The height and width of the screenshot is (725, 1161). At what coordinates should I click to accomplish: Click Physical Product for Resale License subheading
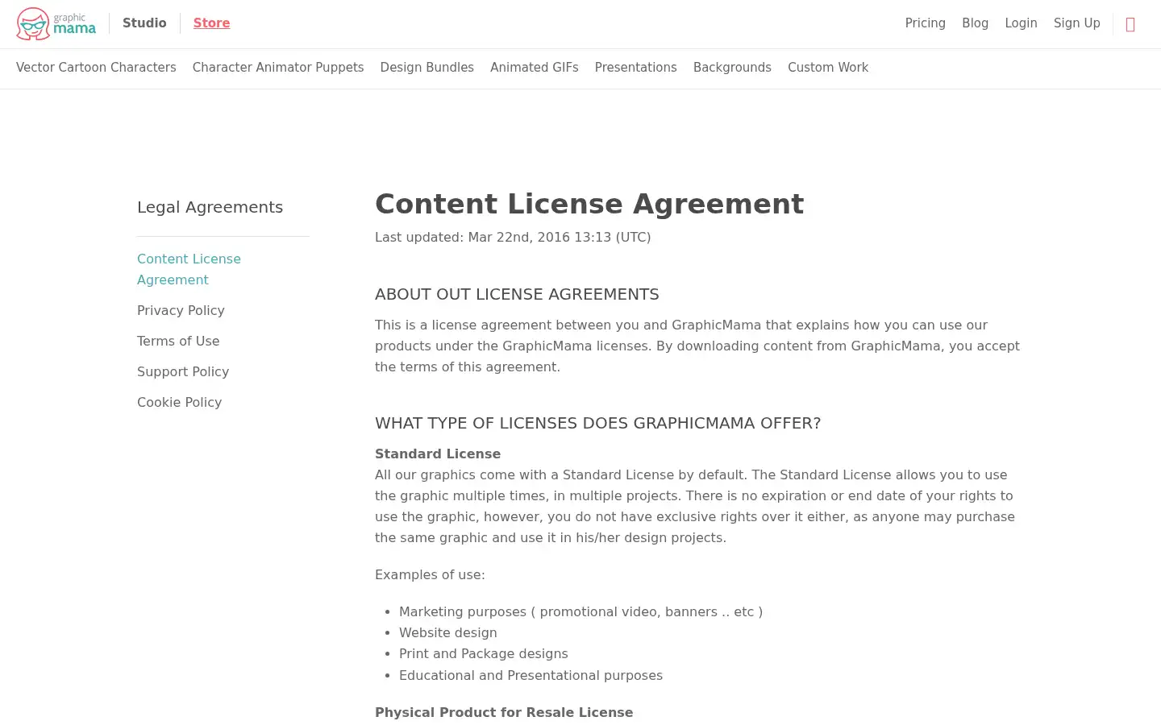[x=504, y=712]
